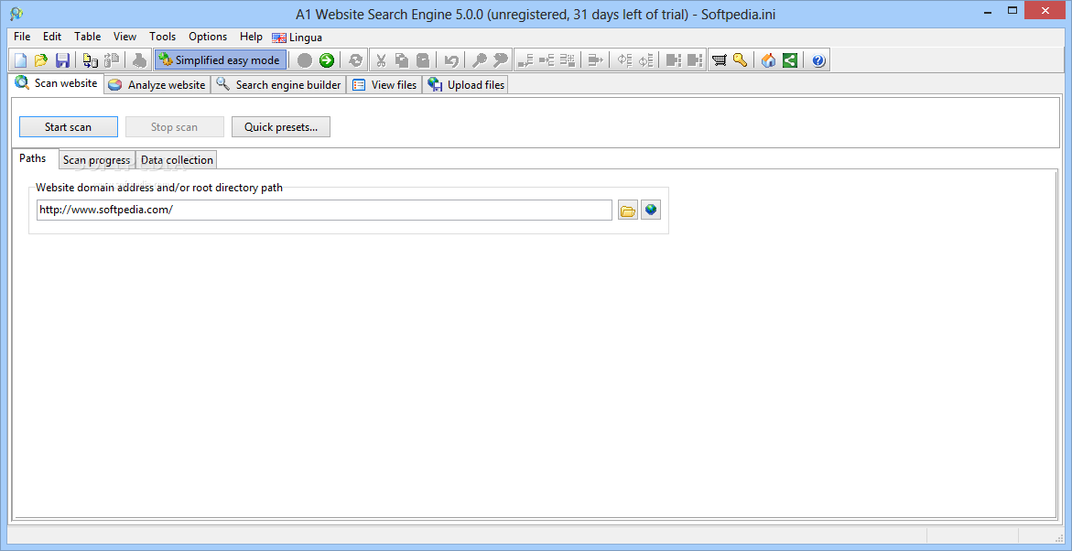The width and height of the screenshot is (1072, 551).
Task: Save project with the floppy disk icon
Action: (62, 60)
